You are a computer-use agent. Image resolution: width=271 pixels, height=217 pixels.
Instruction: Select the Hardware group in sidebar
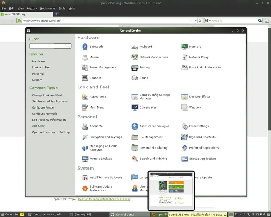38,61
